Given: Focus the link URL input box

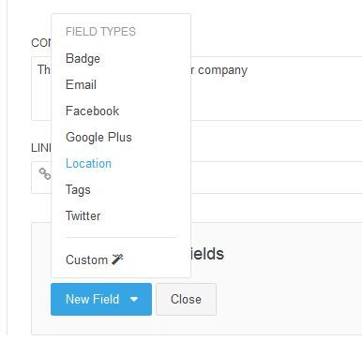Looking at the screenshot, I should pos(197,177).
